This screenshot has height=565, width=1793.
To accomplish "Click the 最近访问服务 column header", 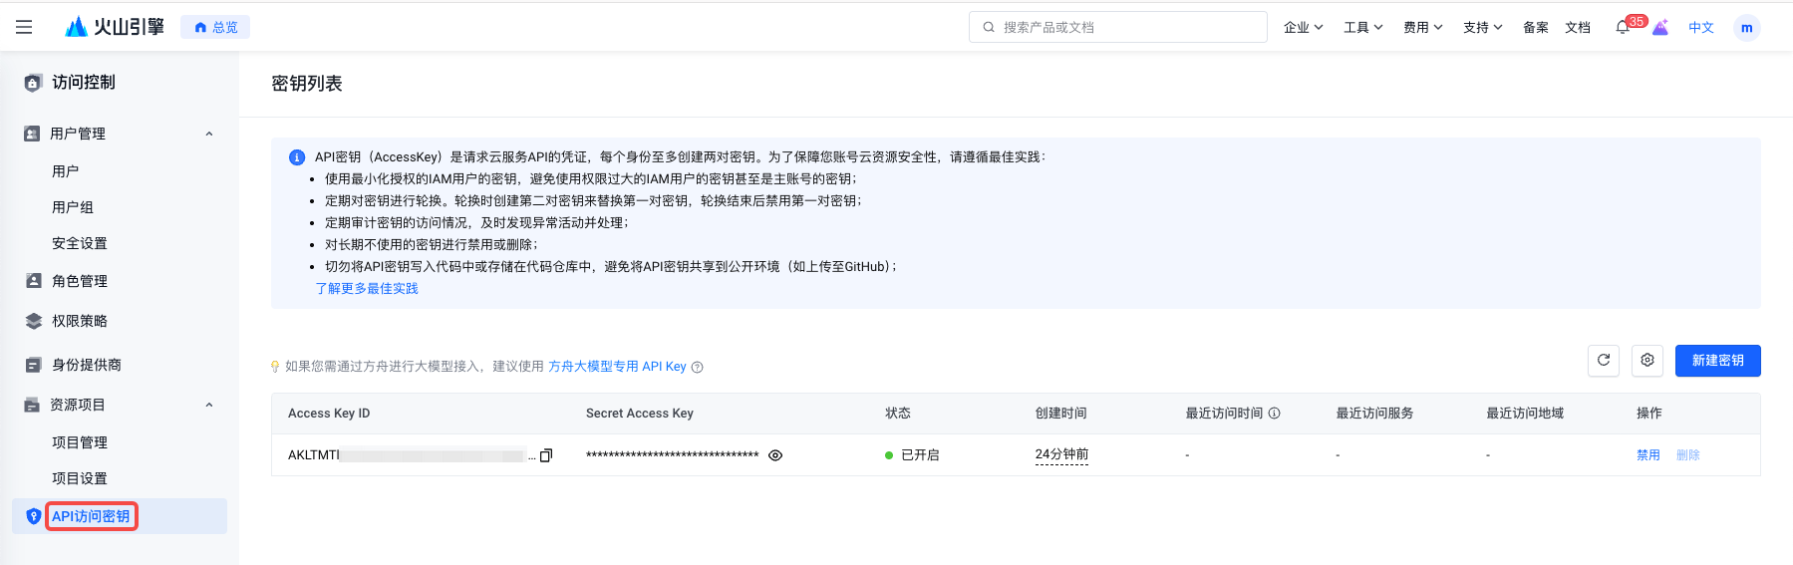I will [1374, 414].
